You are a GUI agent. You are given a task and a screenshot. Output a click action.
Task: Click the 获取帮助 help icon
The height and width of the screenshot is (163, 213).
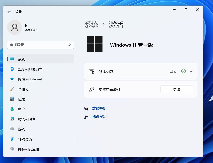[x=86, y=109]
